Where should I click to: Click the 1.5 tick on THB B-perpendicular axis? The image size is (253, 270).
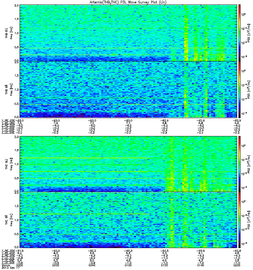(x=17, y=19)
